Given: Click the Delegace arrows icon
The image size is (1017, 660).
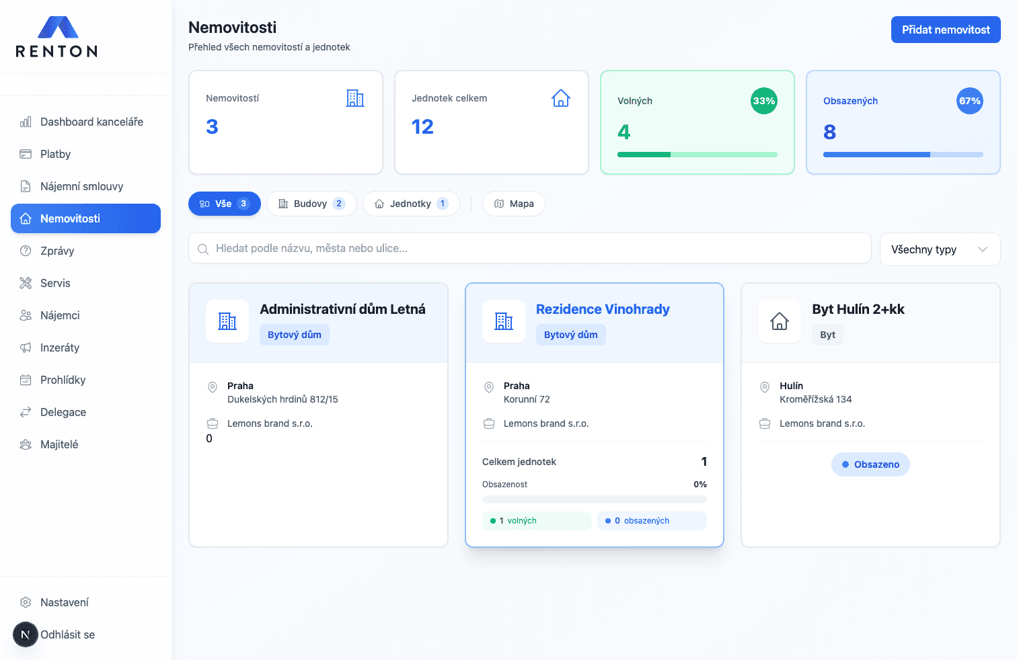Looking at the screenshot, I should point(26,412).
